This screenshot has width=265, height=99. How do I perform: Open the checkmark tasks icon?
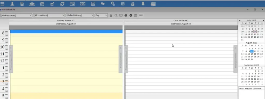coord(52,4)
